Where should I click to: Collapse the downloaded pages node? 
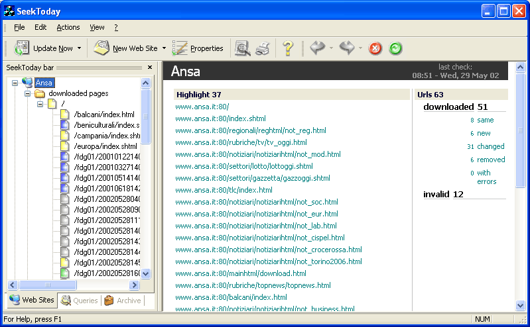click(27, 93)
